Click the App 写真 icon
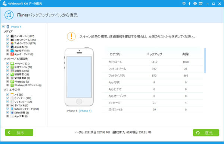Image resolution: width=224 pixels, height=144 pixels. click(12, 47)
